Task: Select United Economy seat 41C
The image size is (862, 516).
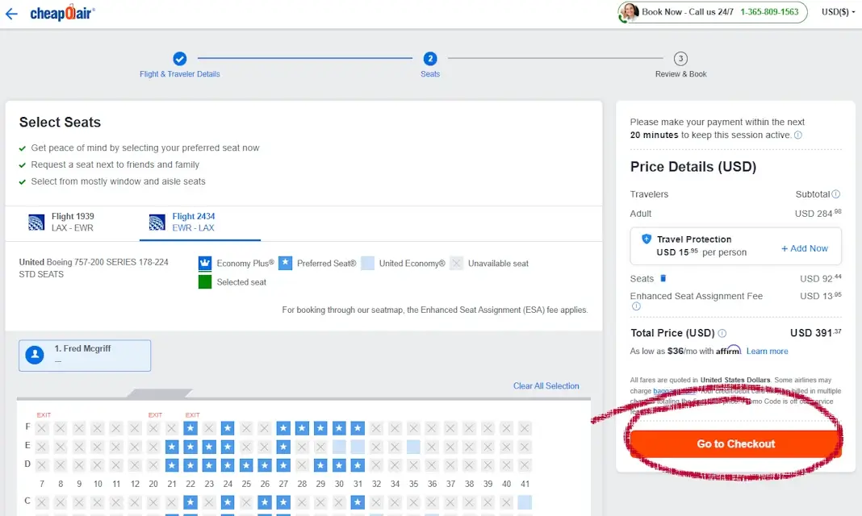Action: (525, 501)
